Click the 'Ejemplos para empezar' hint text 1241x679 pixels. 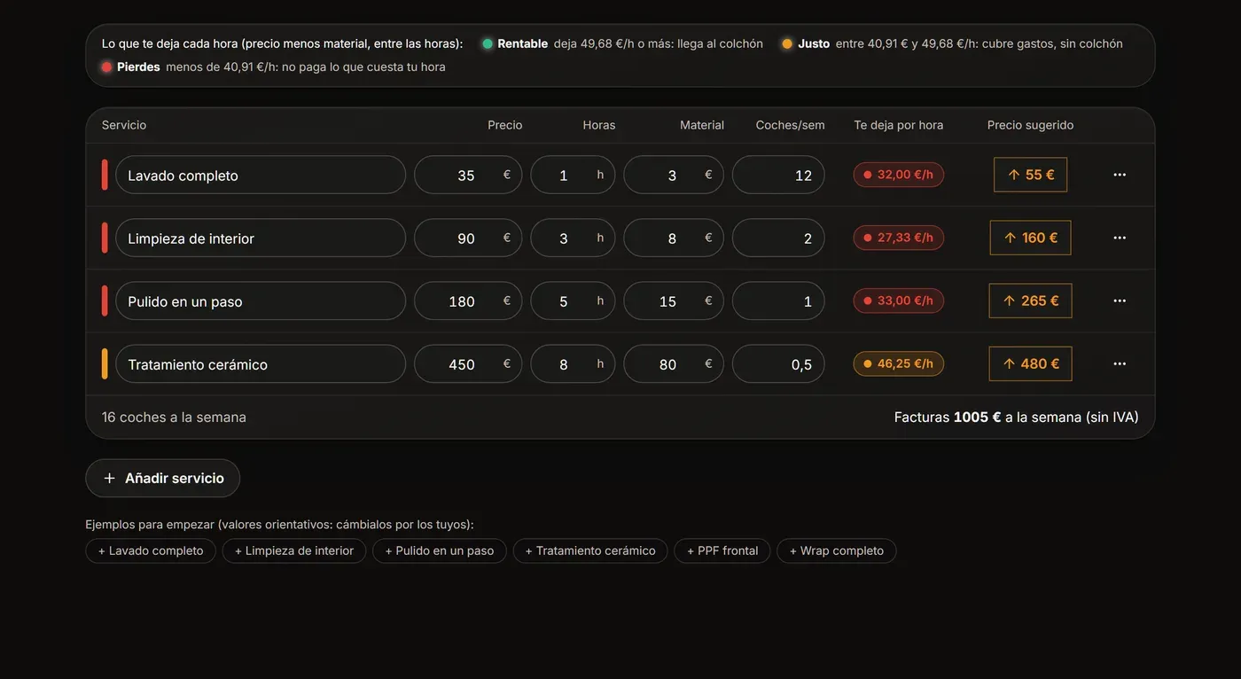tap(279, 525)
